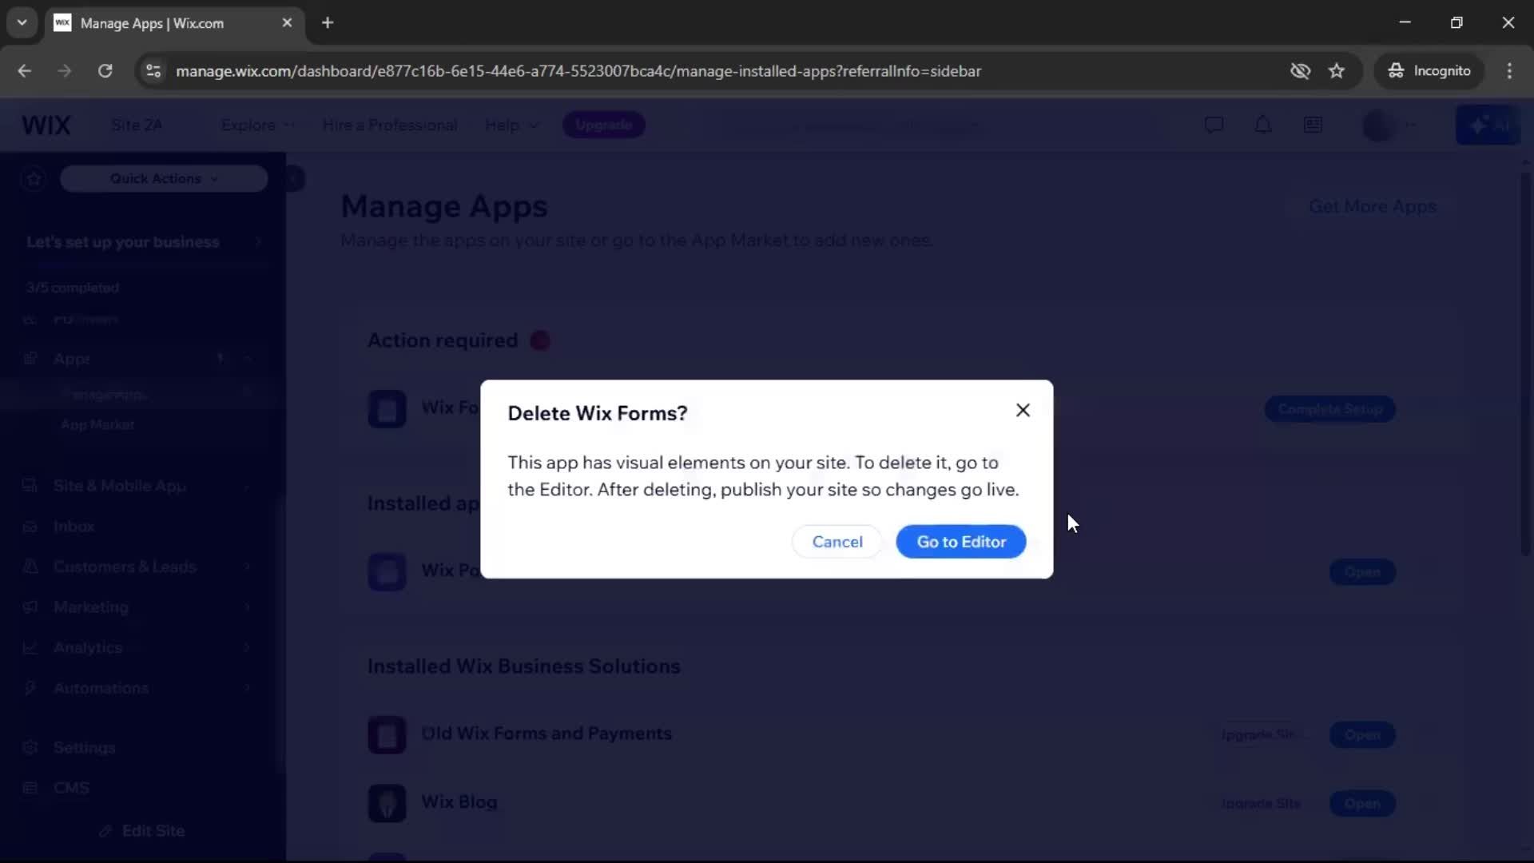Click the Automations icon in sidebar
Image resolution: width=1534 pixels, height=863 pixels.
tap(30, 688)
